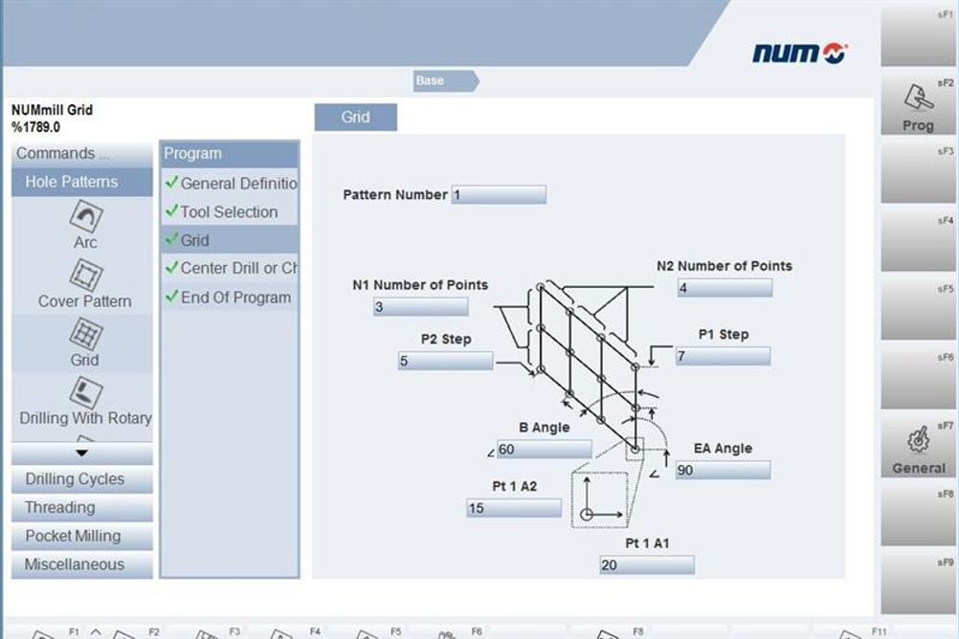Click the blank sF6 softkey

click(x=918, y=379)
